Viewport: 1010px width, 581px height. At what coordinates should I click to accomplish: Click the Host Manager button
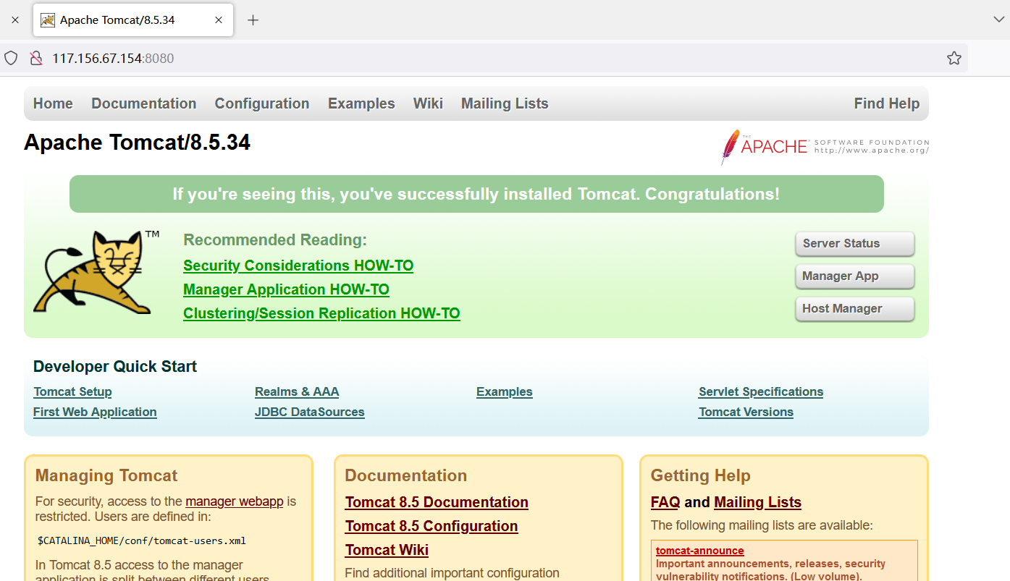855,309
